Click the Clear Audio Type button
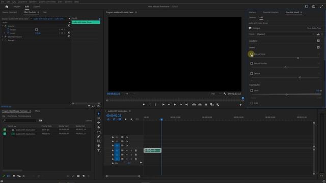Viewport: 326px width, 183px height. coord(314,28)
